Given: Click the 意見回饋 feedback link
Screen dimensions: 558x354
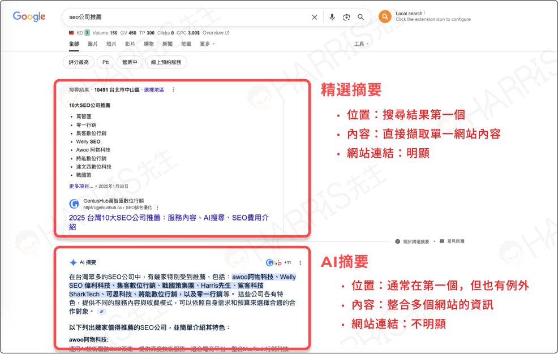Looking at the screenshot, I should tap(452, 241).
